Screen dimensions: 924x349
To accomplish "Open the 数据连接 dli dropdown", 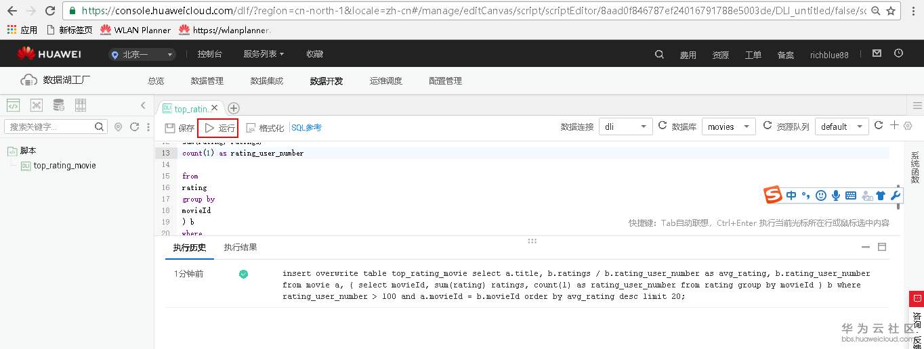I will click(x=625, y=126).
